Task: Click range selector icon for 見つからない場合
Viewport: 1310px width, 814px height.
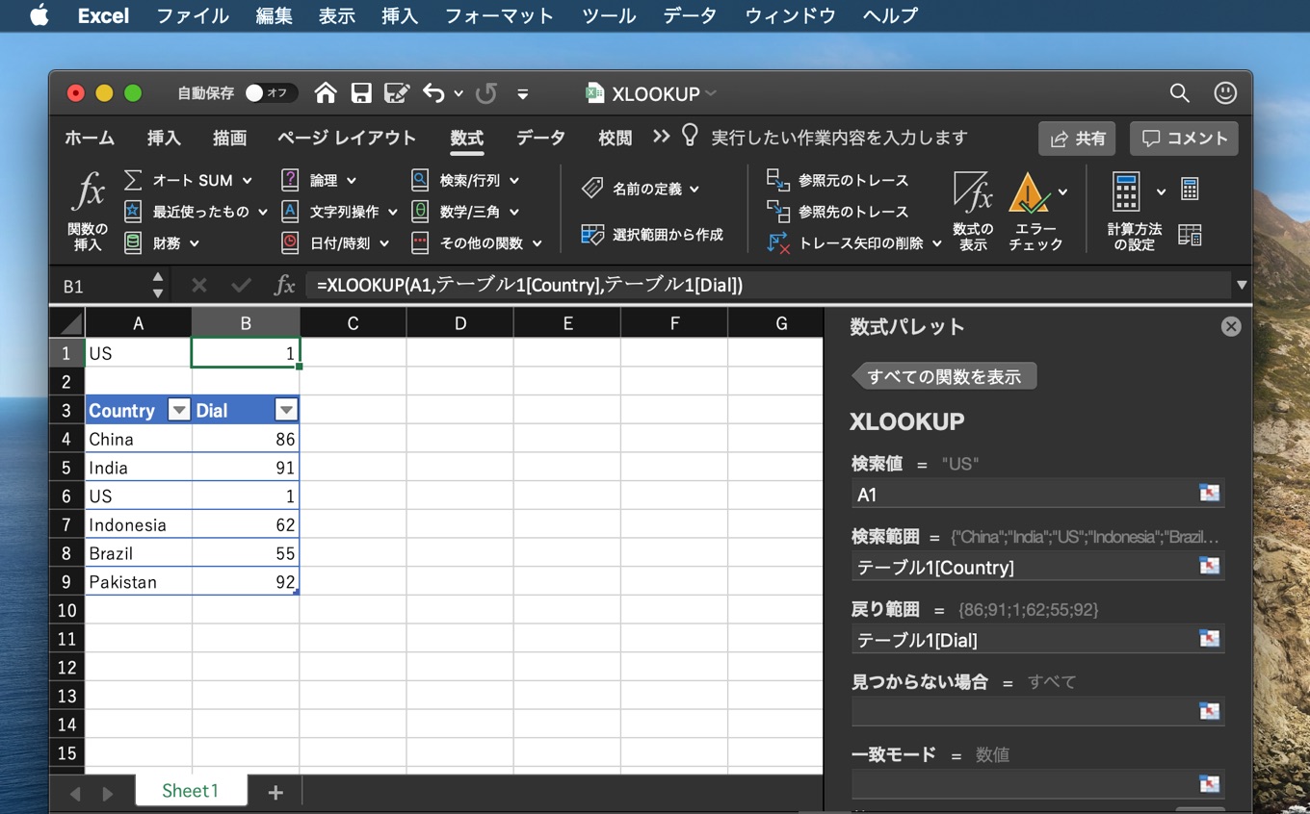Action: [1209, 711]
